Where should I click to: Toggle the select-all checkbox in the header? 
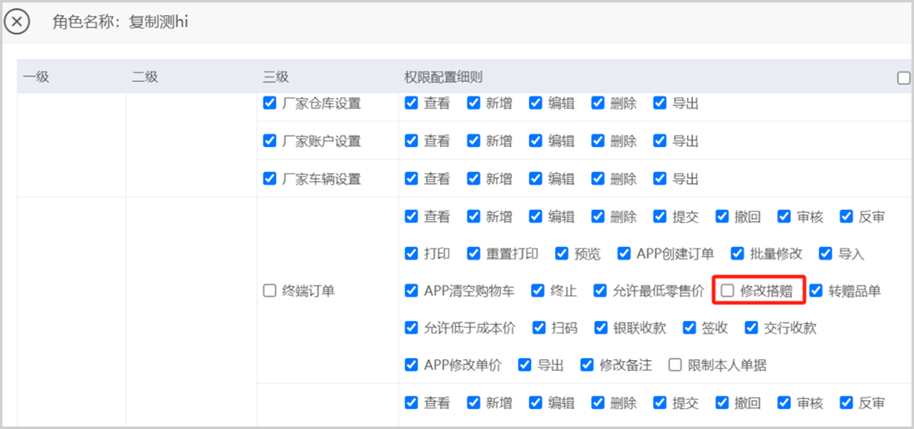pyautogui.click(x=903, y=78)
